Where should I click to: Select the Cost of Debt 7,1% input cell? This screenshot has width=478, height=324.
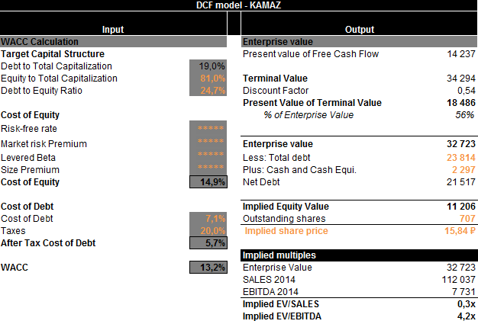click(x=208, y=219)
